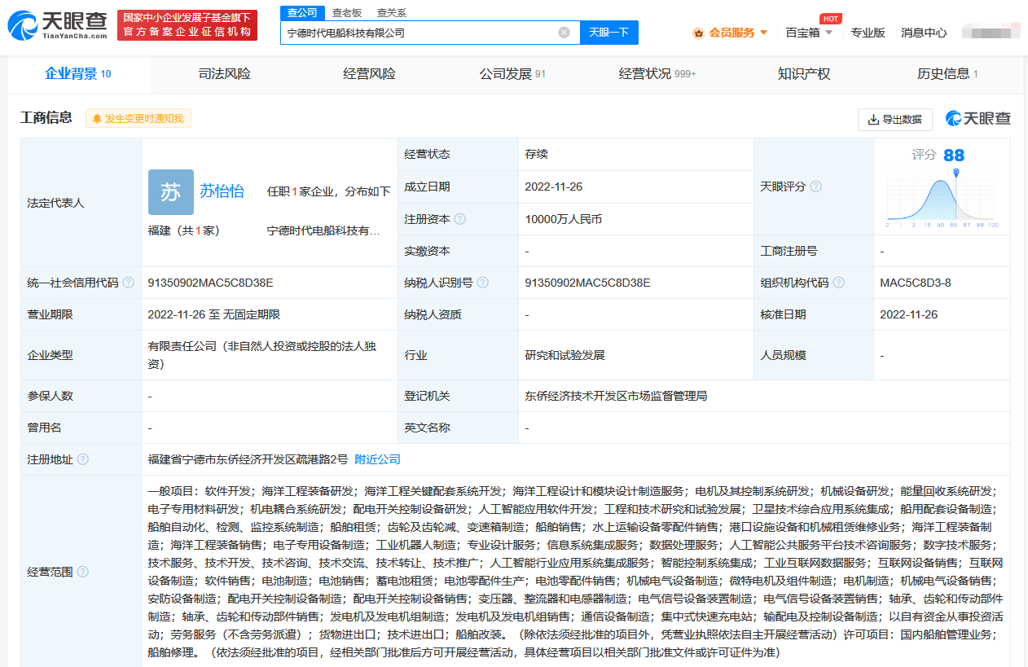Open the 附近公司 link
The width and height of the screenshot is (1028, 667).
378,459
